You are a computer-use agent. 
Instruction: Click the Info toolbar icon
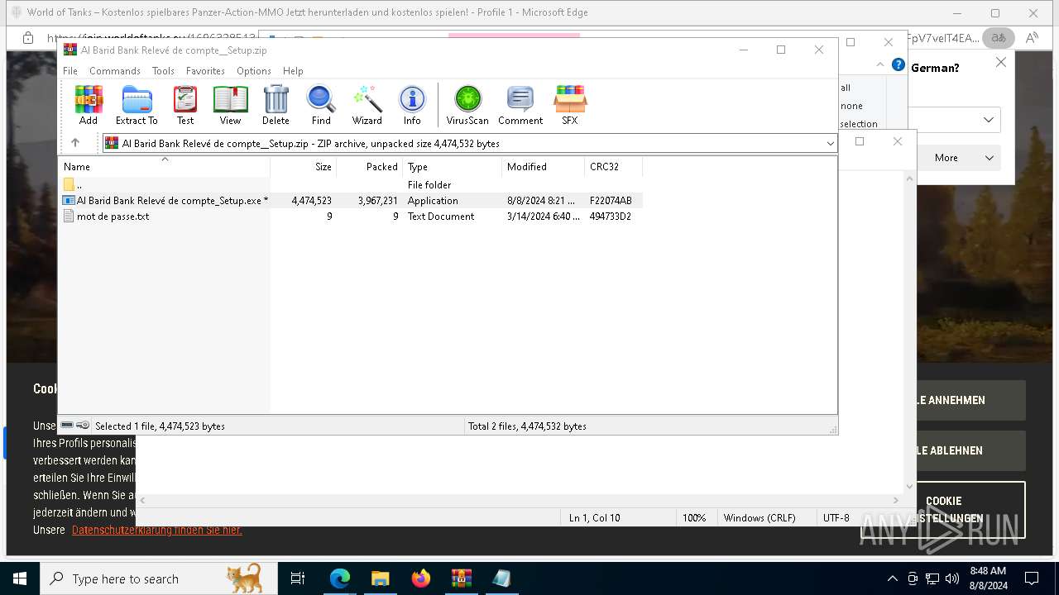click(412, 105)
